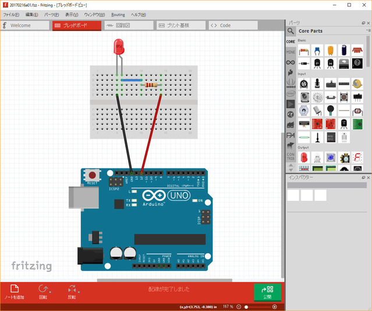
Task: Select the pushbutton part under Input
Action: click(344, 97)
